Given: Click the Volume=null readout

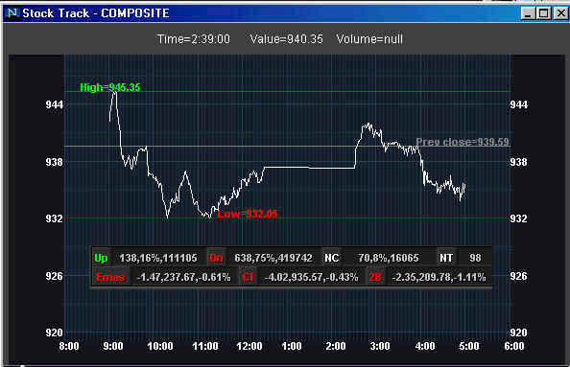Looking at the screenshot, I should point(369,39).
